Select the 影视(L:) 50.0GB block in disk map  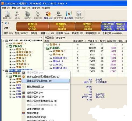click(x=32, y=27)
